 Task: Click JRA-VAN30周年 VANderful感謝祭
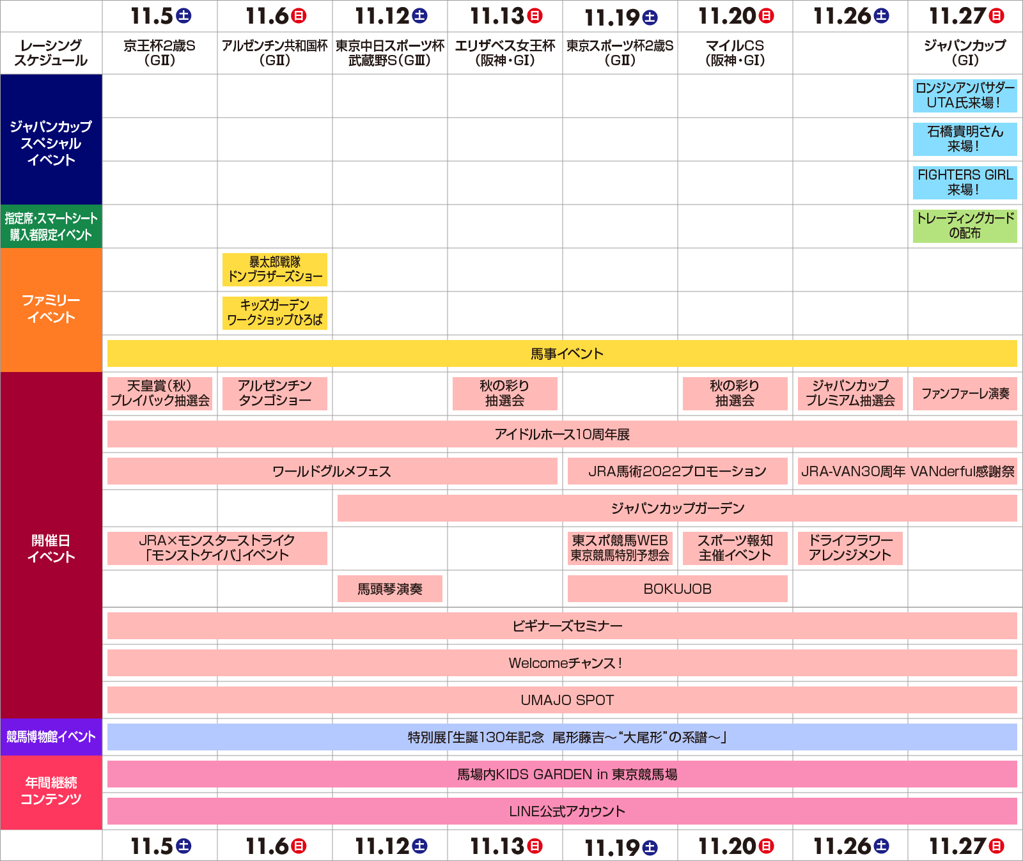(x=907, y=471)
